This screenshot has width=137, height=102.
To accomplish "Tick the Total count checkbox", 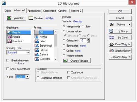I will click(x=68, y=73).
